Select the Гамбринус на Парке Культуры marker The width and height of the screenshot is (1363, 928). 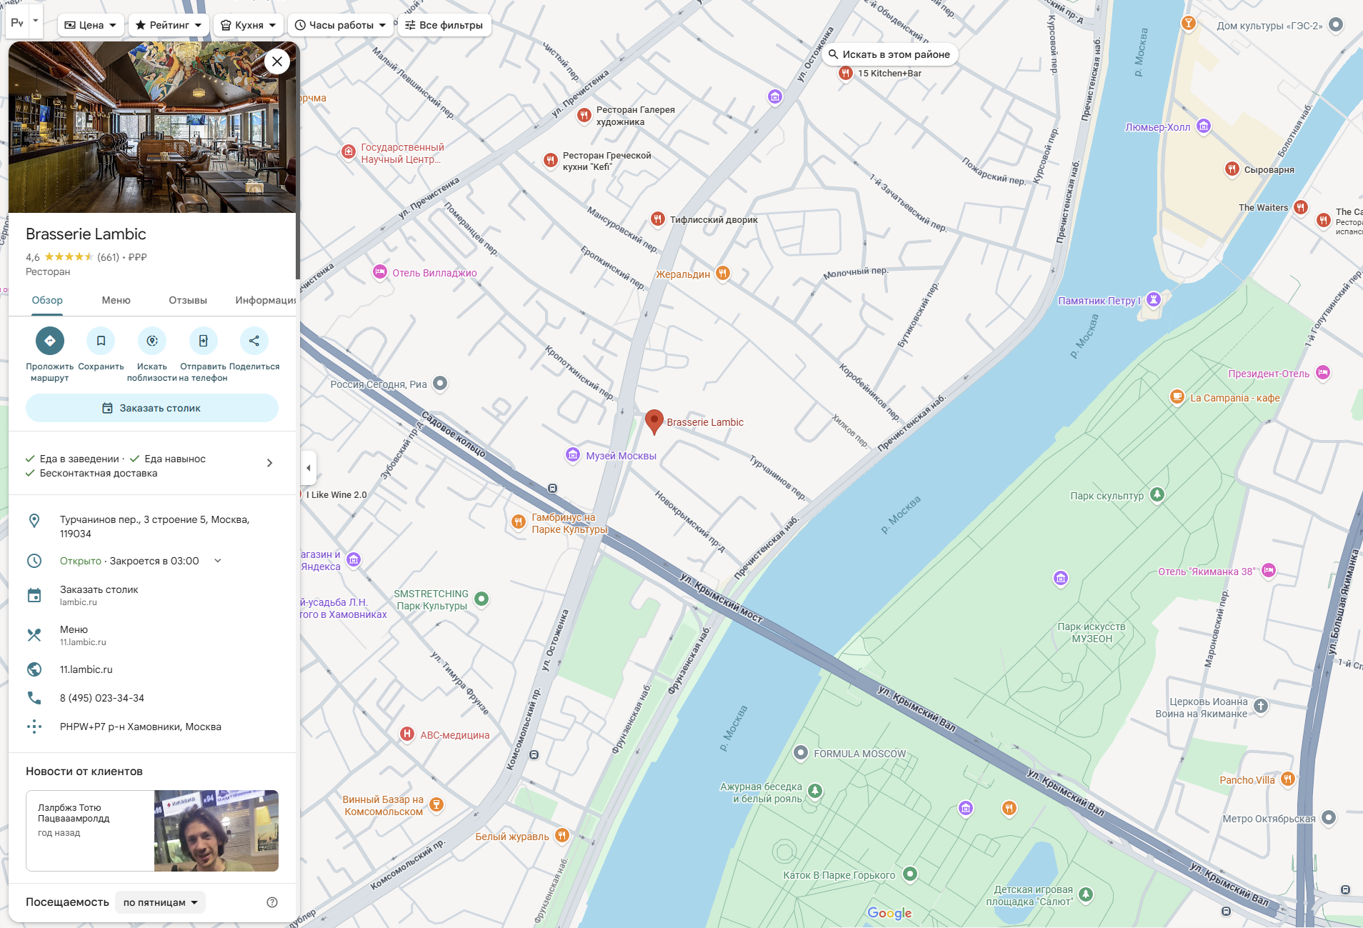pyautogui.click(x=519, y=522)
